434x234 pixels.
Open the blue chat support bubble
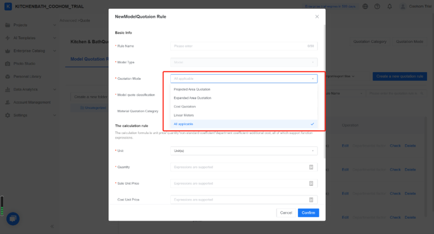point(13,219)
